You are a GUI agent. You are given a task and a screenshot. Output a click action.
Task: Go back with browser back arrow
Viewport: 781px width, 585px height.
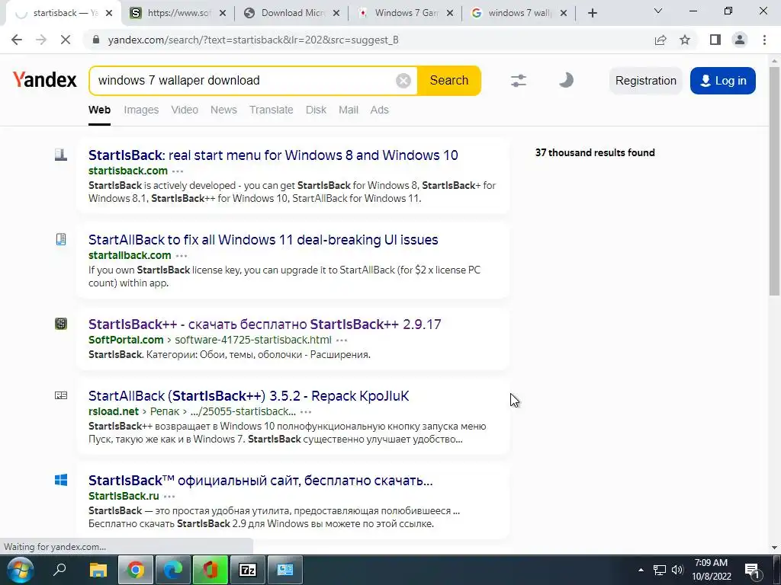pyautogui.click(x=17, y=40)
